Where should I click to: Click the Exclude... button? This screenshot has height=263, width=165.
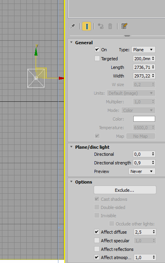tap(125, 190)
